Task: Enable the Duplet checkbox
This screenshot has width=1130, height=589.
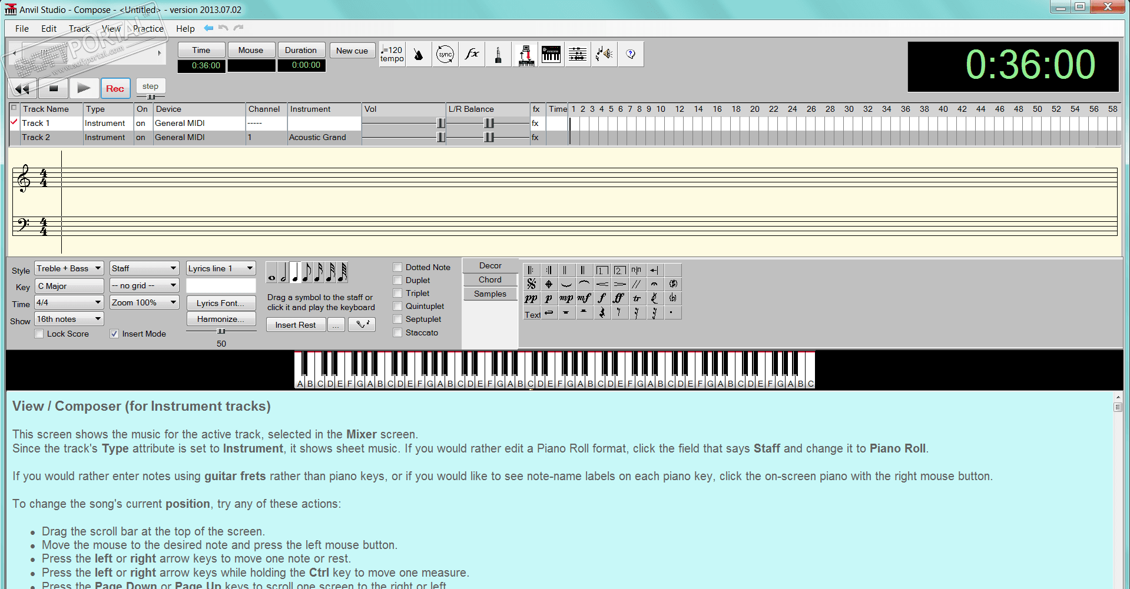Action: (x=397, y=280)
